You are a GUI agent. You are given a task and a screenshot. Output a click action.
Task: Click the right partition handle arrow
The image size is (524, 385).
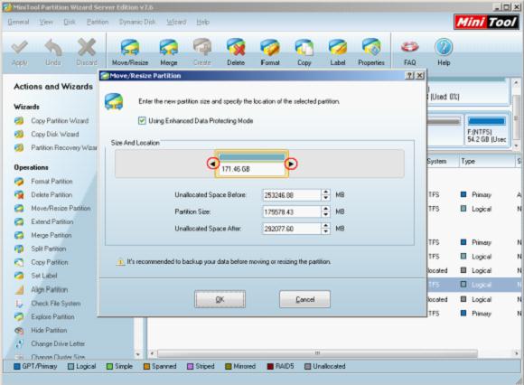291,164
